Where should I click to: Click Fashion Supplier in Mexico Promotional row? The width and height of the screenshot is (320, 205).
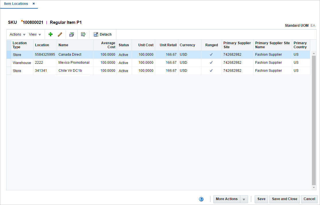pos(273,63)
